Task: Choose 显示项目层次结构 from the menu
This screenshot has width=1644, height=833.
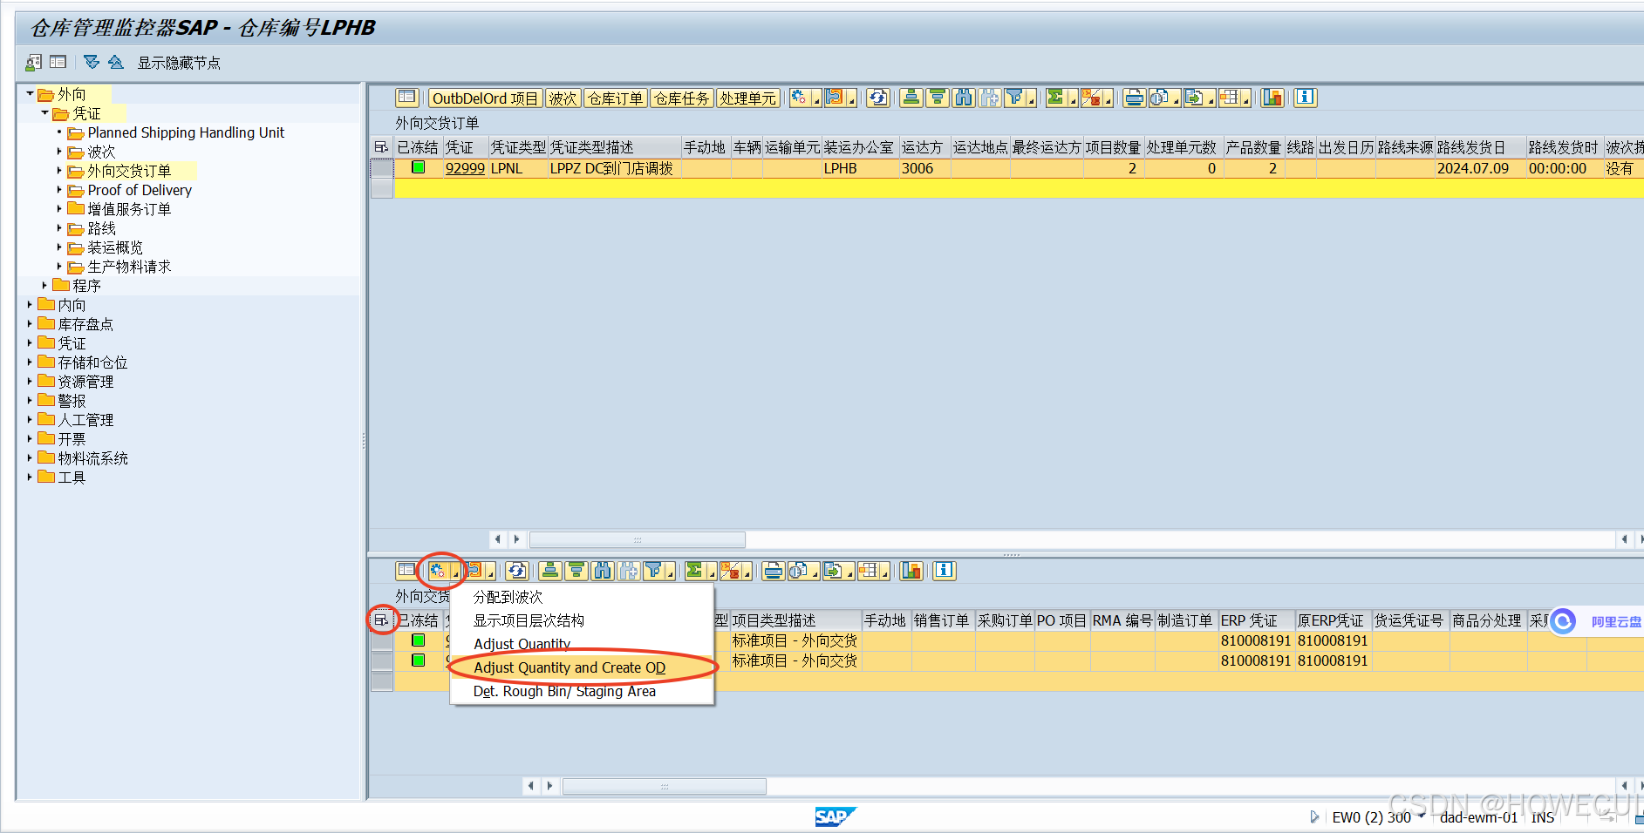Action: (582, 620)
